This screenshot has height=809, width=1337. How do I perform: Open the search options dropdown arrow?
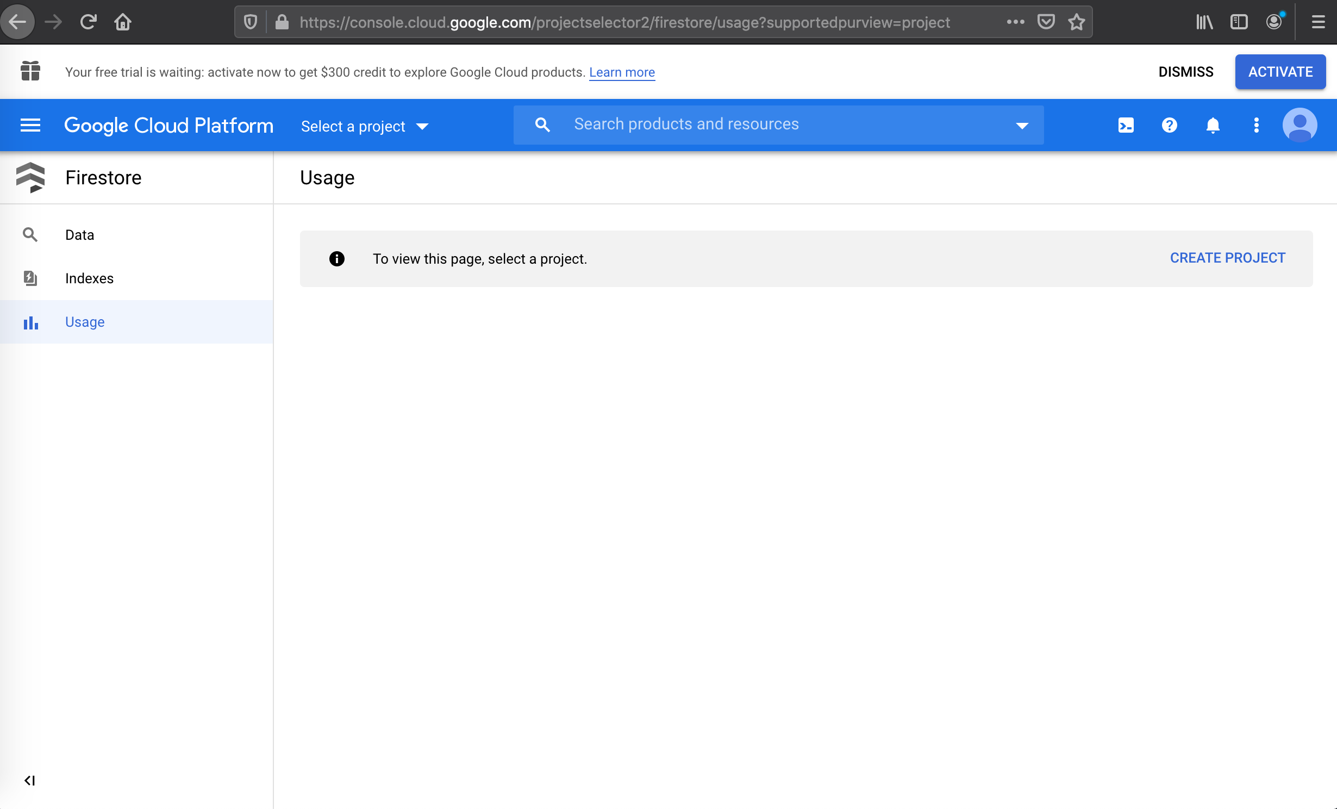point(1022,125)
